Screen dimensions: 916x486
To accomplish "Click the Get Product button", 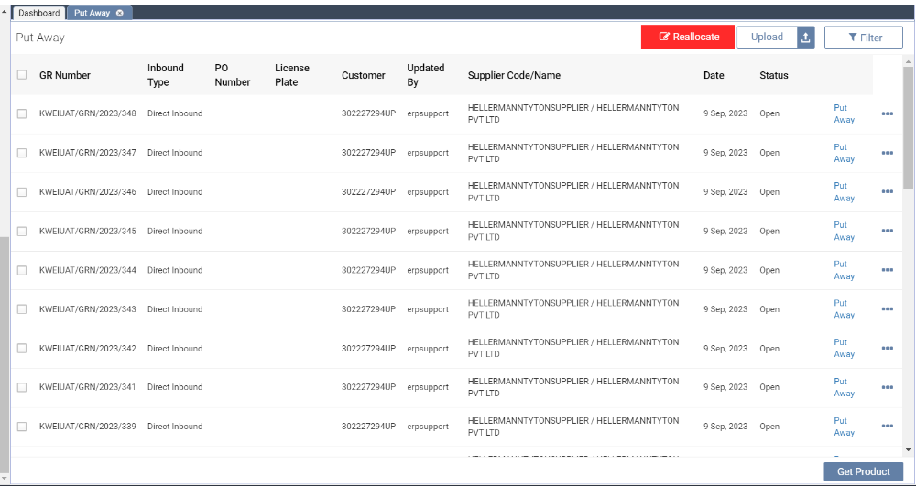I will [863, 471].
